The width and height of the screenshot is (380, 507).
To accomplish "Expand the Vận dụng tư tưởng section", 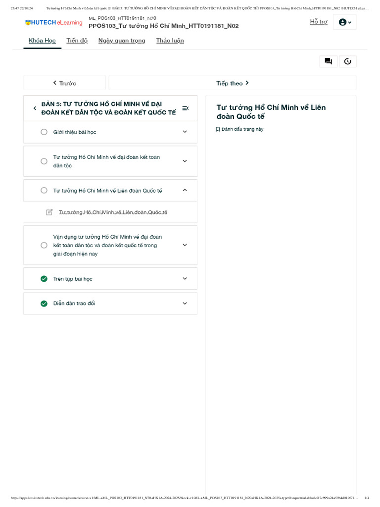I will (x=185, y=245).
